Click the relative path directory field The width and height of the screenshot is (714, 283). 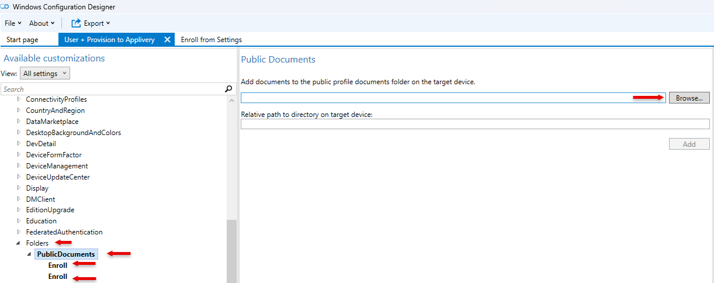pyautogui.click(x=475, y=124)
